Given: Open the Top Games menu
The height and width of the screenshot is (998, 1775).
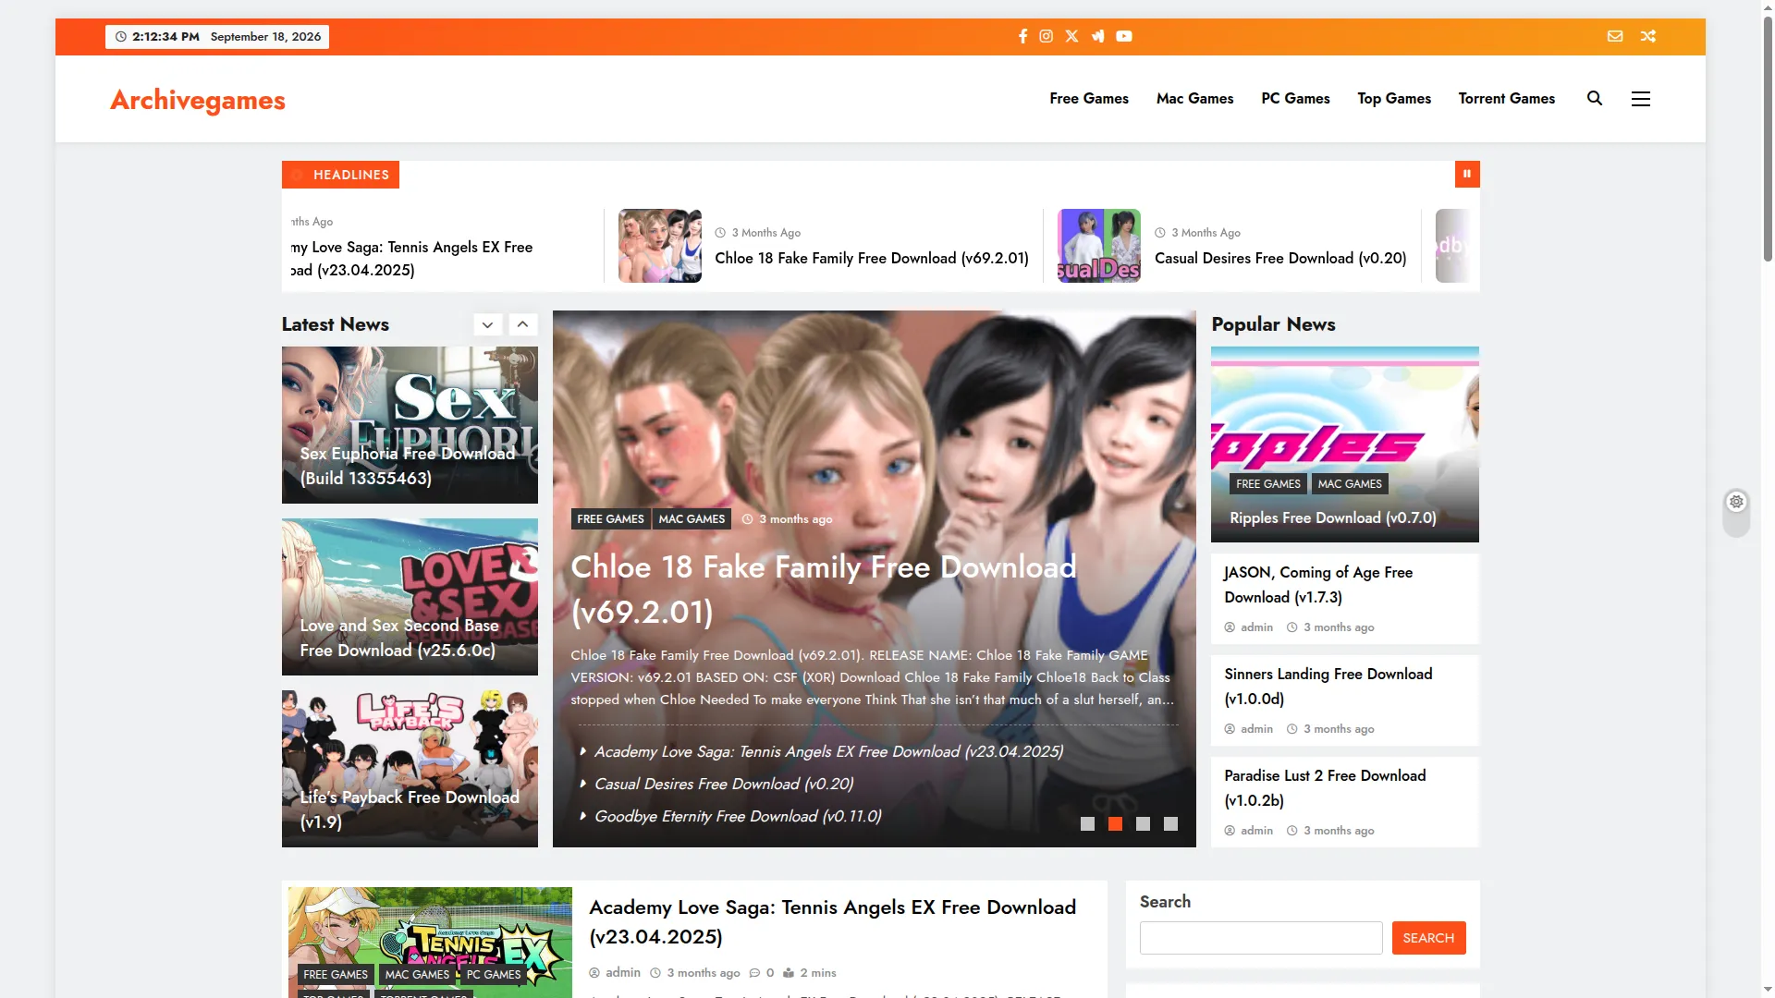Looking at the screenshot, I should coord(1394,98).
